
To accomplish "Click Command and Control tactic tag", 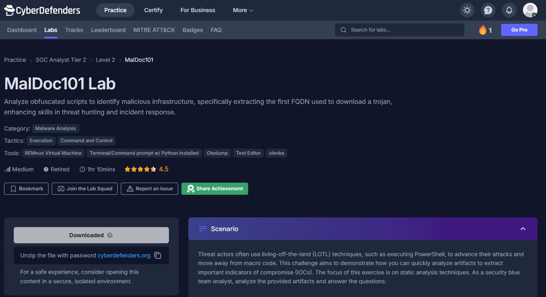I will [86, 141].
